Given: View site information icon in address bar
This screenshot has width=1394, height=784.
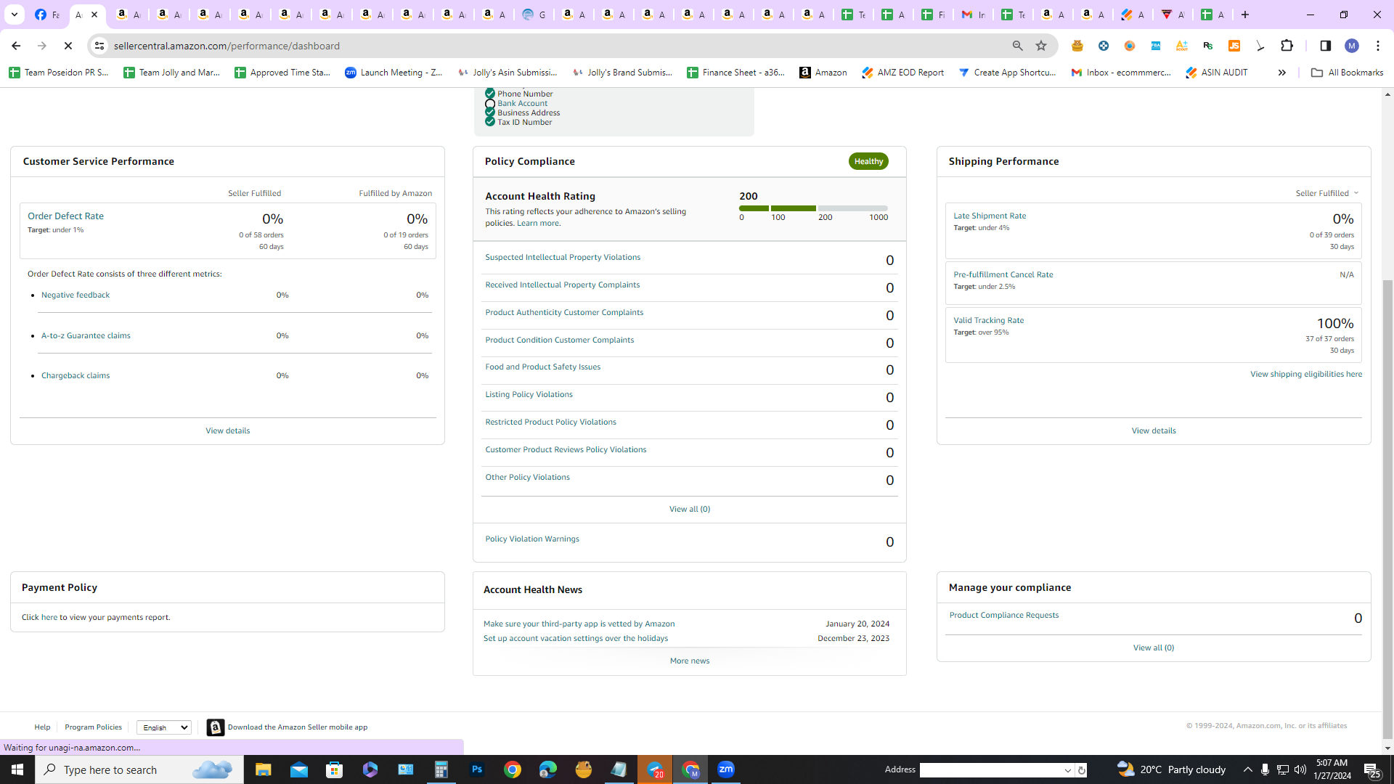Looking at the screenshot, I should click(x=99, y=46).
